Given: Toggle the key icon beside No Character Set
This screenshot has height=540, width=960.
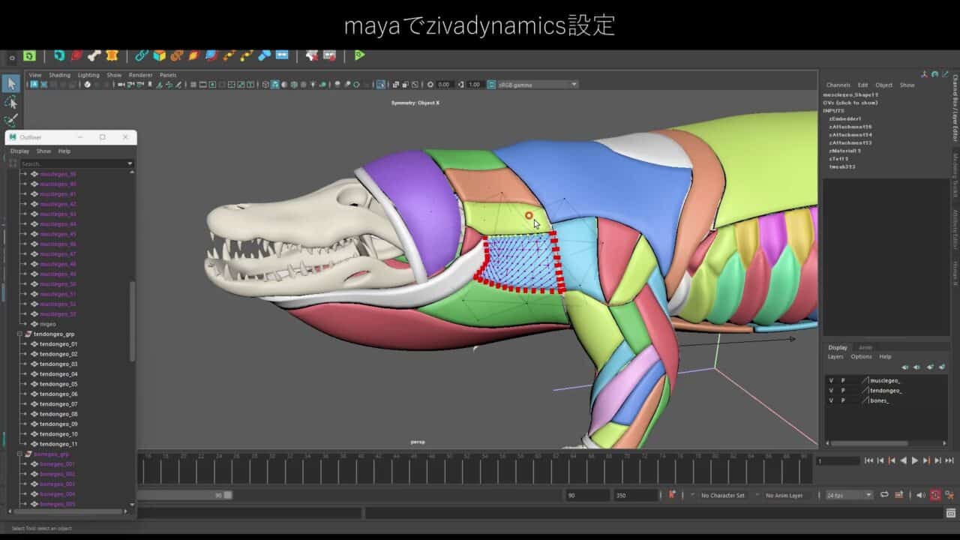Looking at the screenshot, I should 672,494.
